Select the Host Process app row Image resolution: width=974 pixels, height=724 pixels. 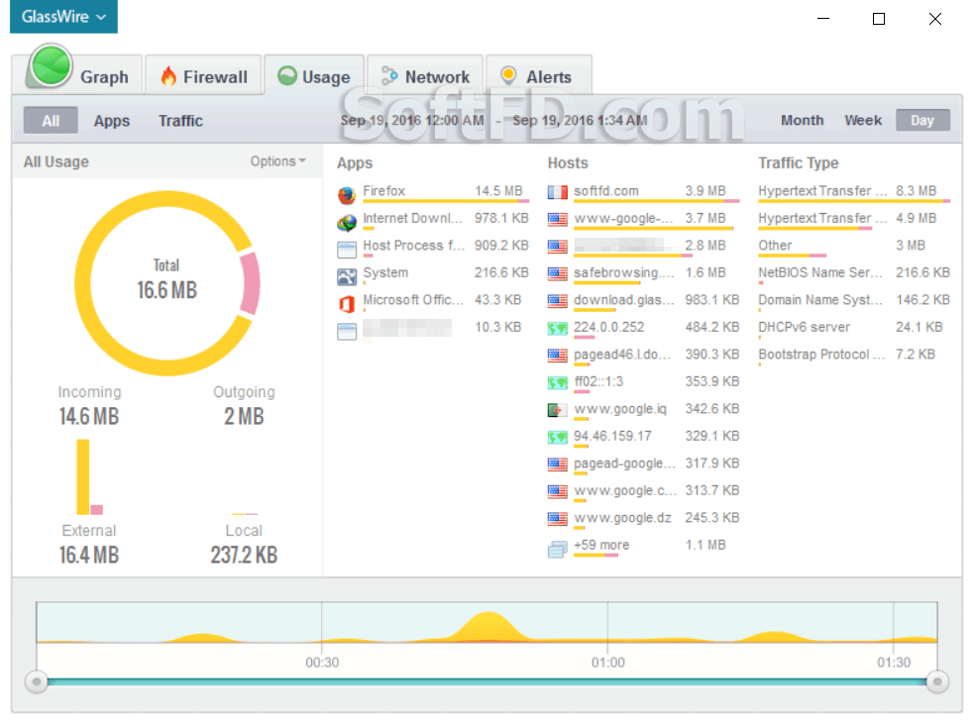[x=433, y=247]
